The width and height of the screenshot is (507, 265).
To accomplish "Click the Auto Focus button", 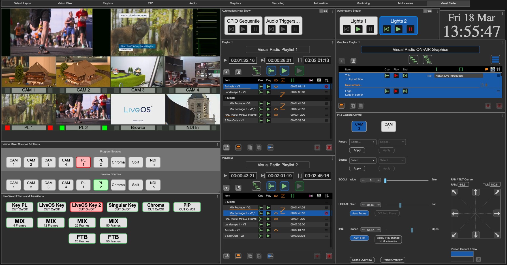I will (x=359, y=214).
